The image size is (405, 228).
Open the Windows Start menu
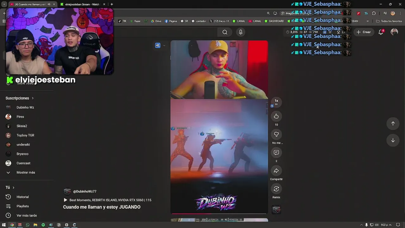click(x=4, y=225)
